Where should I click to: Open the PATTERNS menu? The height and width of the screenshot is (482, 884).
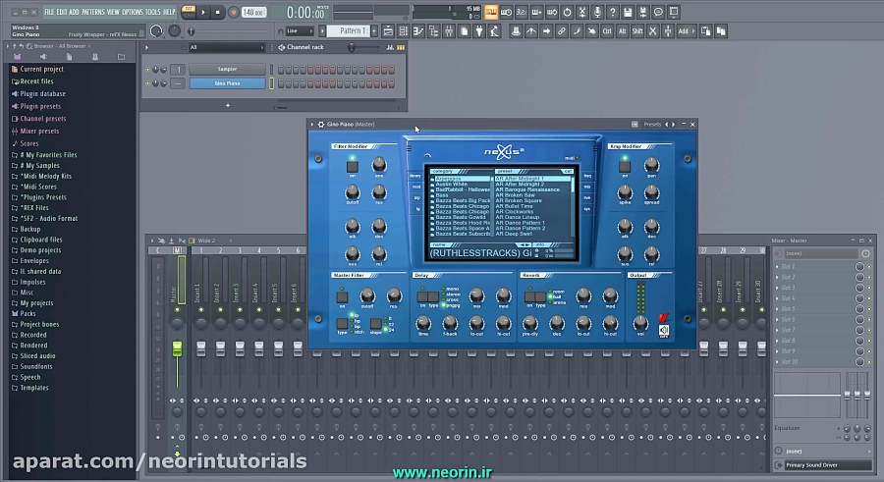coord(94,12)
